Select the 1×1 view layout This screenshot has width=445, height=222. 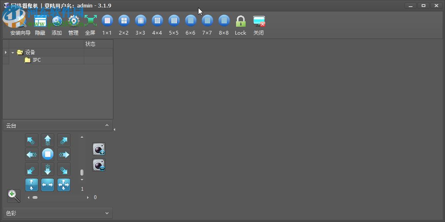107,25
